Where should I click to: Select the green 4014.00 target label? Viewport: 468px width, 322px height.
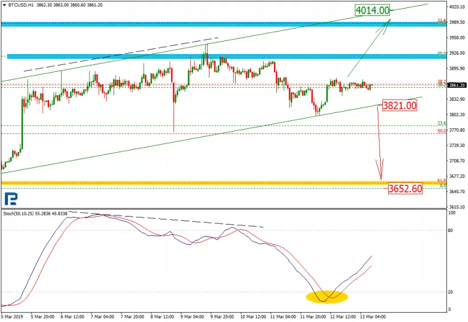(x=372, y=10)
